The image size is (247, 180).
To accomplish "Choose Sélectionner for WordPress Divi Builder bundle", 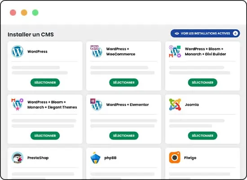I will [203, 82].
